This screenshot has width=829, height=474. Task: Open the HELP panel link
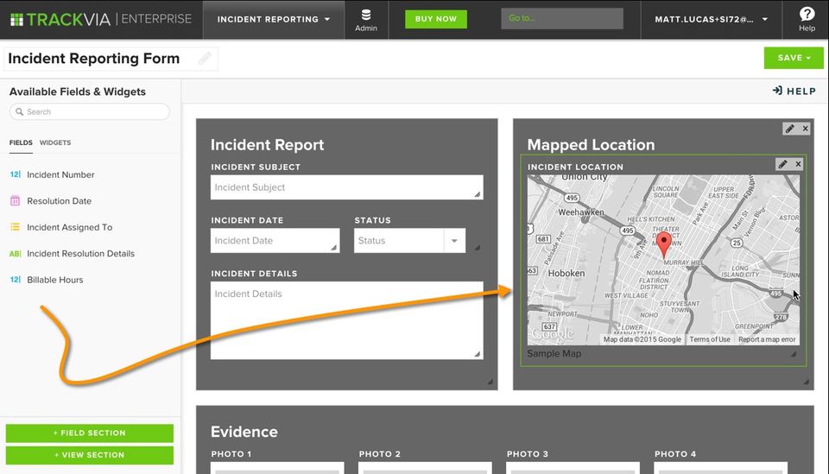pos(794,91)
